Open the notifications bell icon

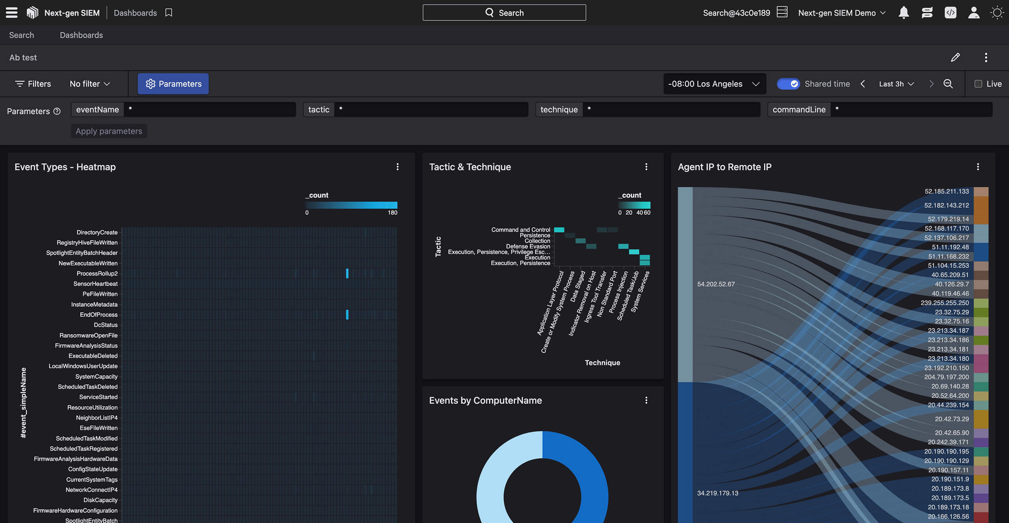tap(904, 13)
